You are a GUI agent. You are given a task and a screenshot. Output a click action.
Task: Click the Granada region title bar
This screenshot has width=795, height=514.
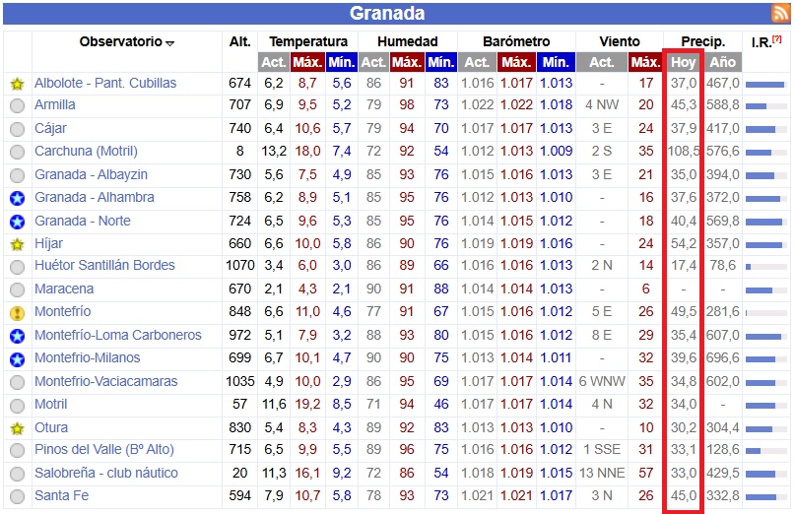coord(387,14)
